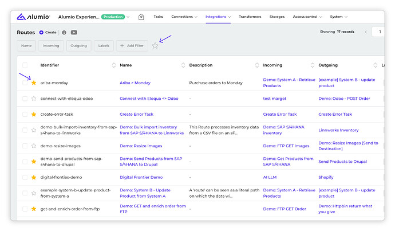
Task: Open the video tutorial icon
Action: coord(74,32)
